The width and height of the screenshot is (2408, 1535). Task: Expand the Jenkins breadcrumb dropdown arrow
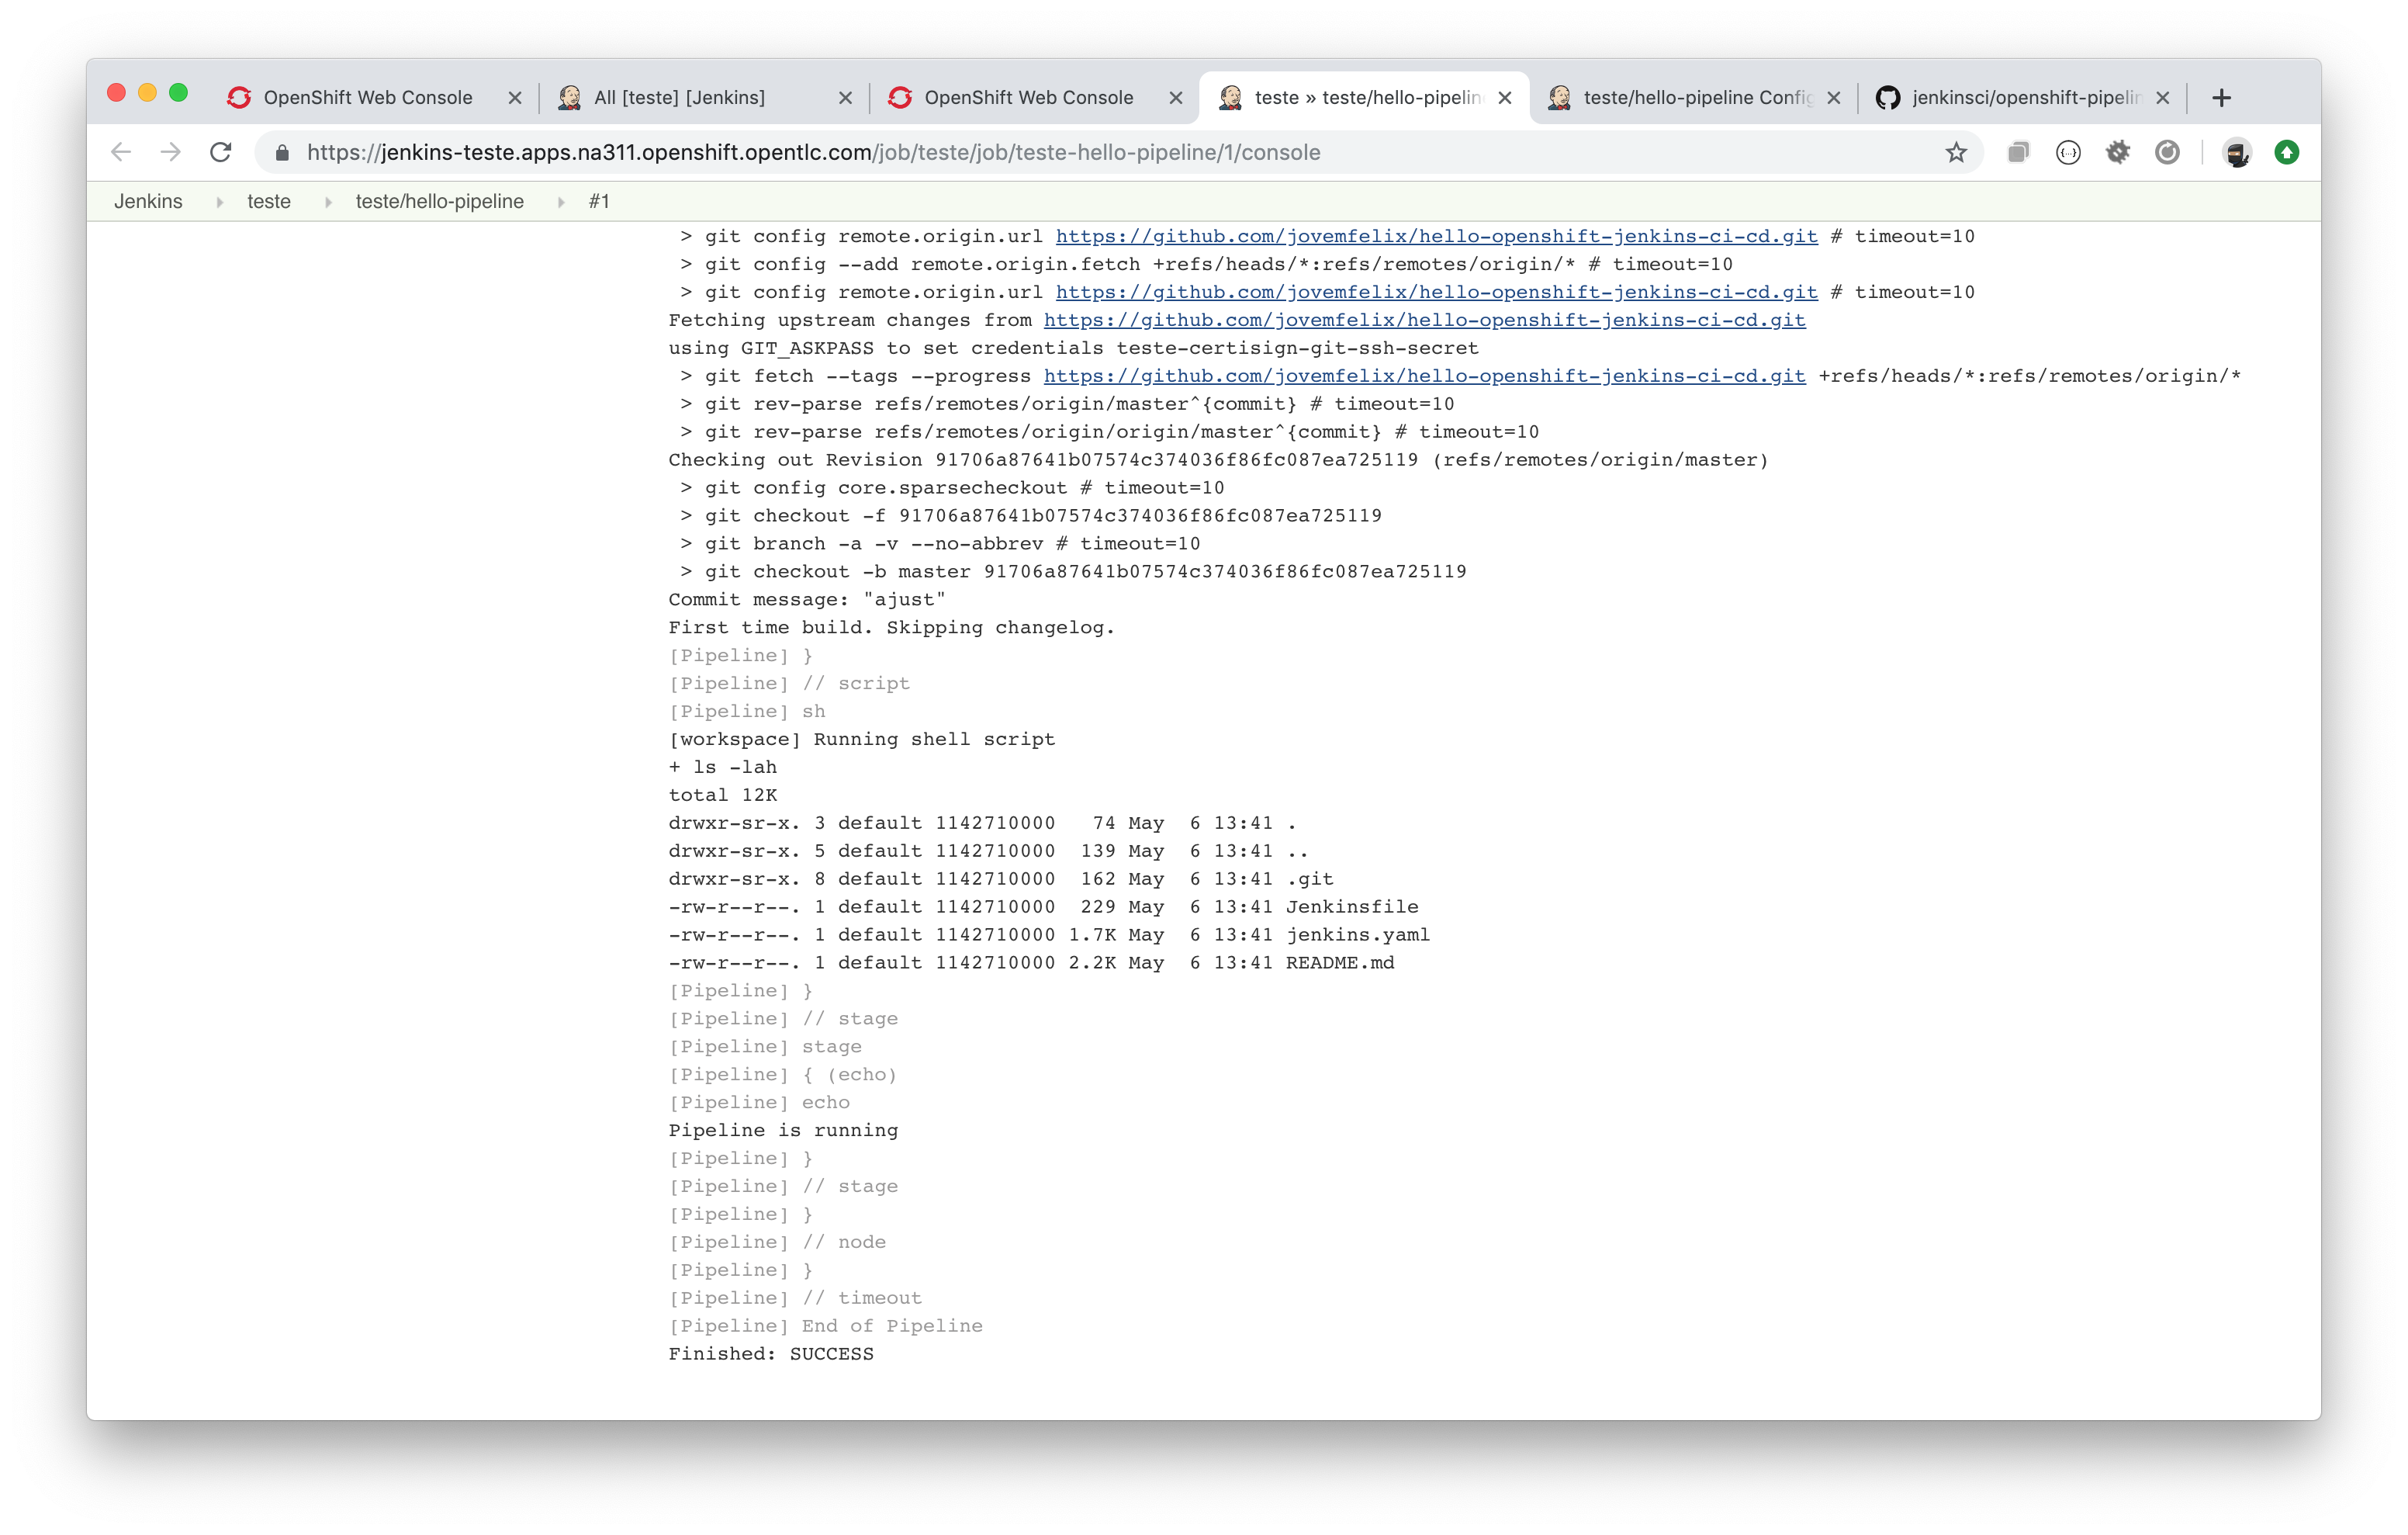tap(219, 202)
